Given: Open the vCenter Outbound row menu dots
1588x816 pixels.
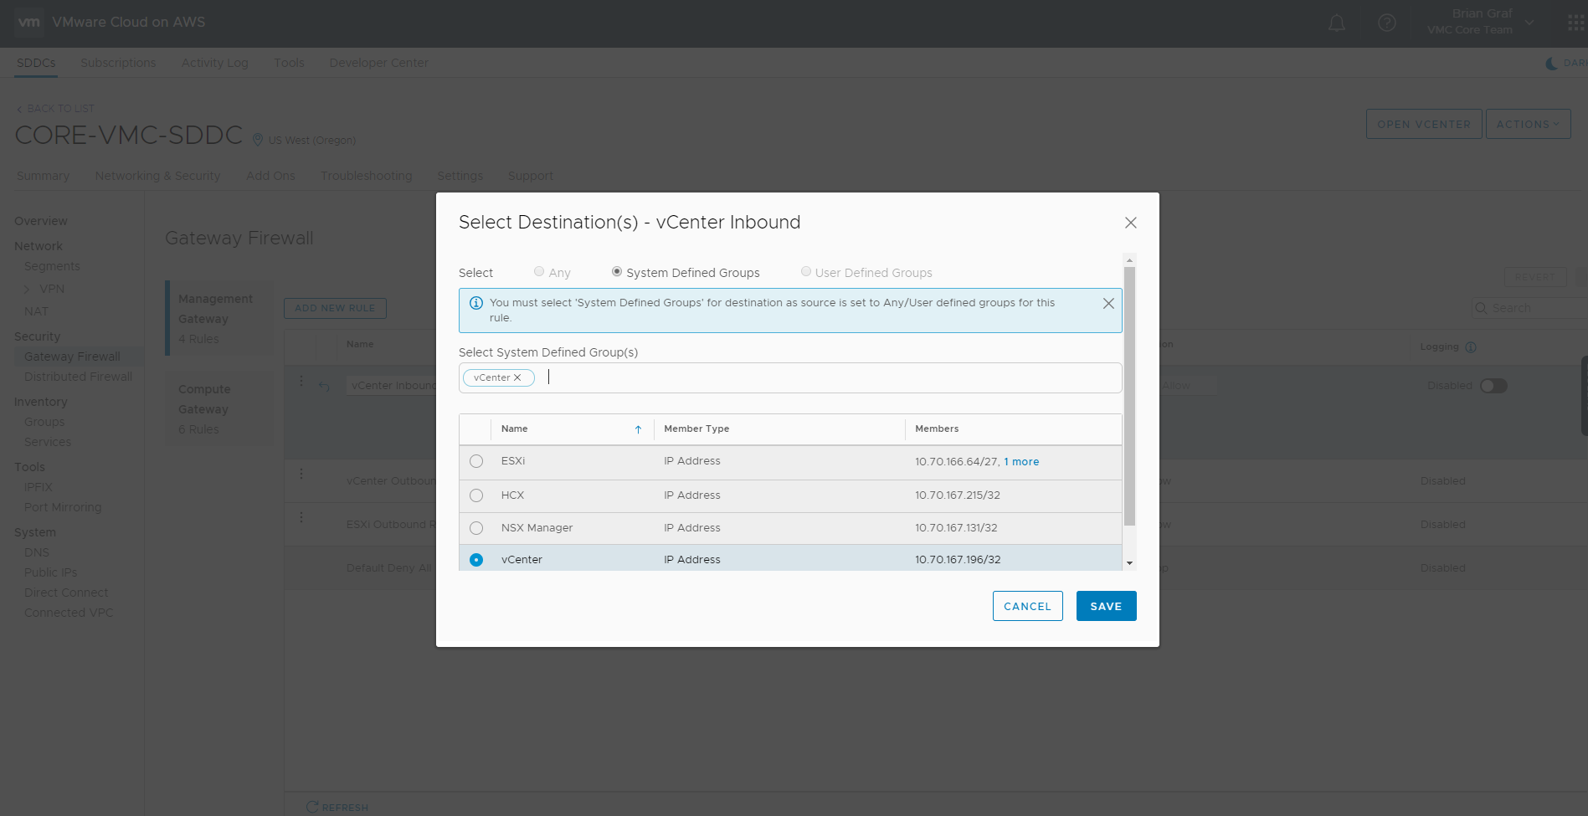Looking at the screenshot, I should click(301, 475).
